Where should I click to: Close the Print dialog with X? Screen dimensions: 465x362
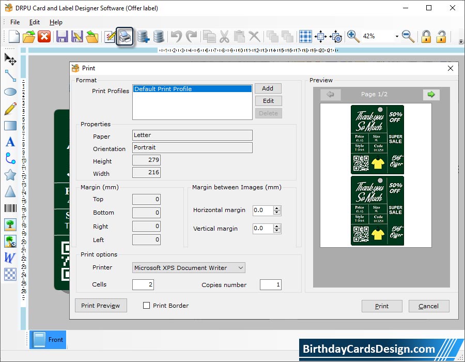coord(451,68)
